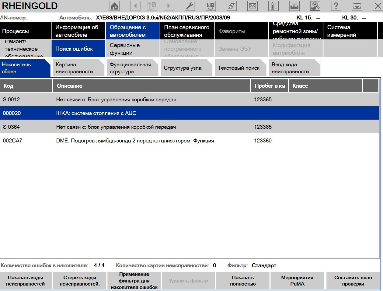Viewport: 383px width, 291px height.
Task: Click Показать полностью button
Action: coord(243,281)
